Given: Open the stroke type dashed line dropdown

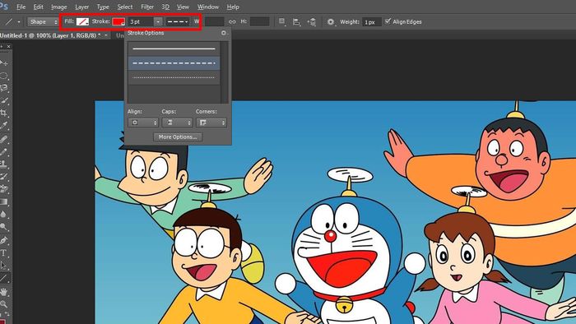Looking at the screenshot, I should point(178,21).
